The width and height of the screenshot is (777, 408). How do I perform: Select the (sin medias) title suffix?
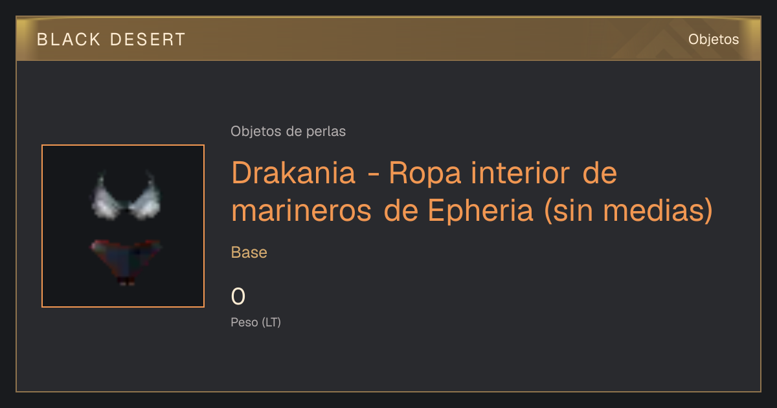[x=628, y=211]
